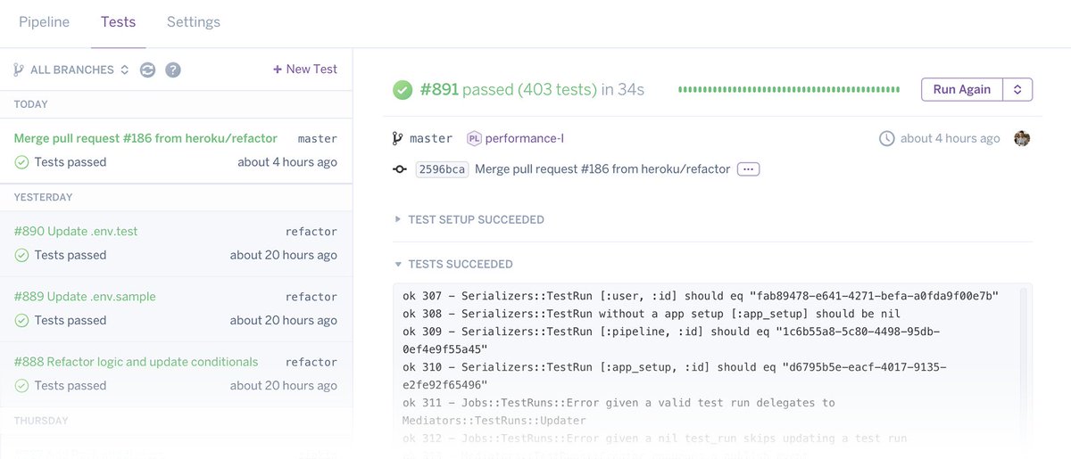Click passed check icon for #890
The width and height of the screenshot is (1071, 459).
click(x=21, y=255)
